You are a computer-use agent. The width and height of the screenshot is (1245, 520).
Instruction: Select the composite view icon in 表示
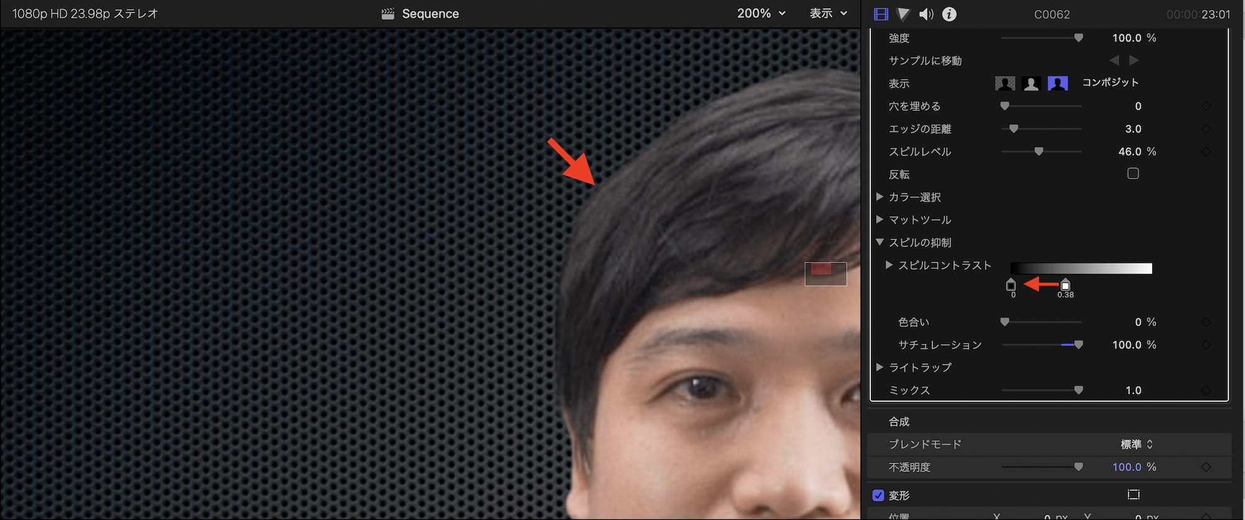click(1058, 83)
